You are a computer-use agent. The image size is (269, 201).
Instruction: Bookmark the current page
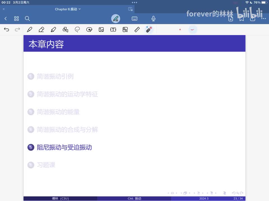tap(242, 19)
